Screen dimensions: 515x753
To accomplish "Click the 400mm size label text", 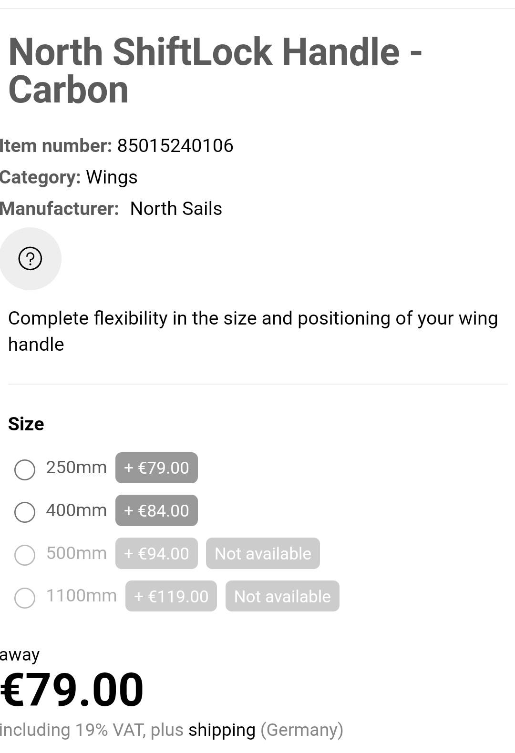I will point(76,510).
